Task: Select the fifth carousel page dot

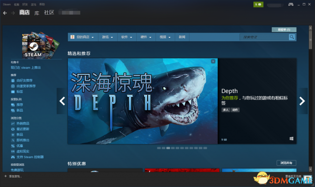Action: pos(177,148)
